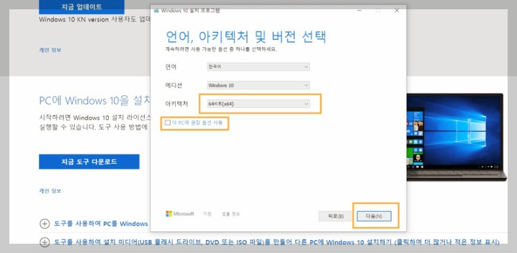Click the 에디션 label text
Image resolution: width=517 pixels, height=253 pixels.
174,86
